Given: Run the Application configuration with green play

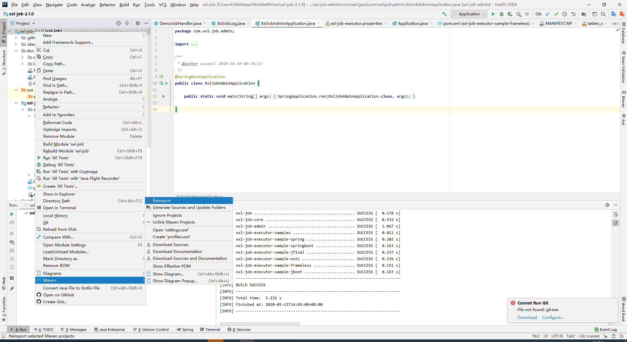Looking at the screenshot, I should 493,14.
